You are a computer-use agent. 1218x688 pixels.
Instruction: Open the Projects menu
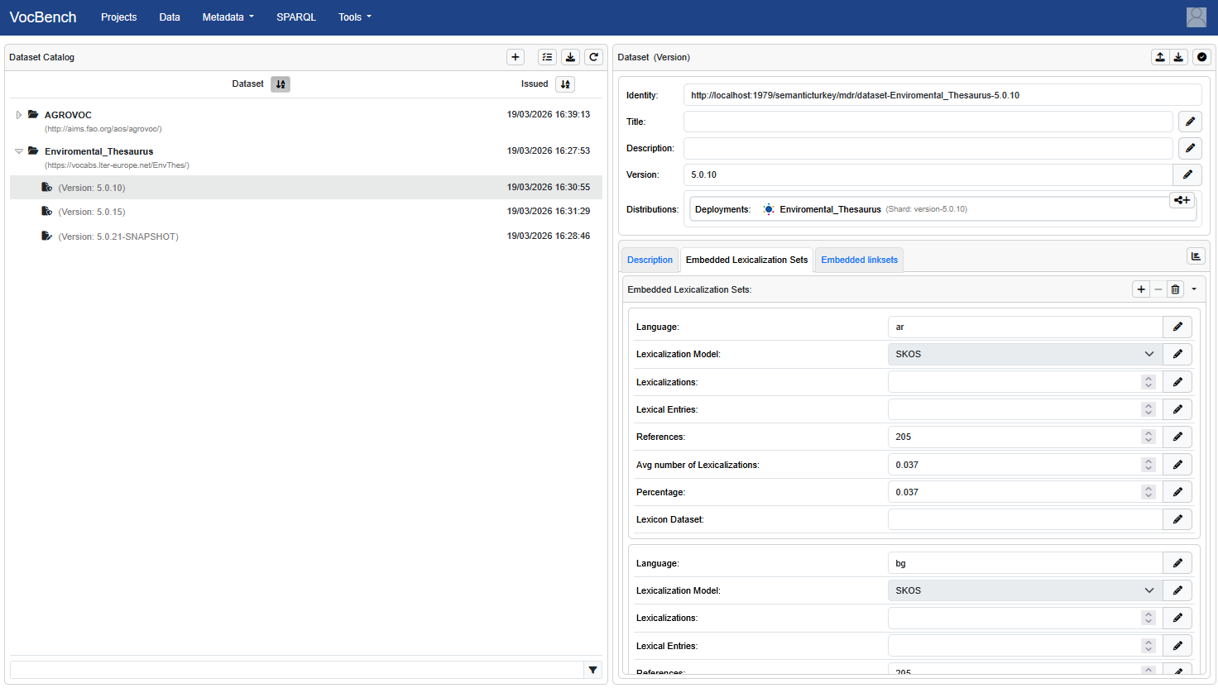pyautogui.click(x=119, y=17)
